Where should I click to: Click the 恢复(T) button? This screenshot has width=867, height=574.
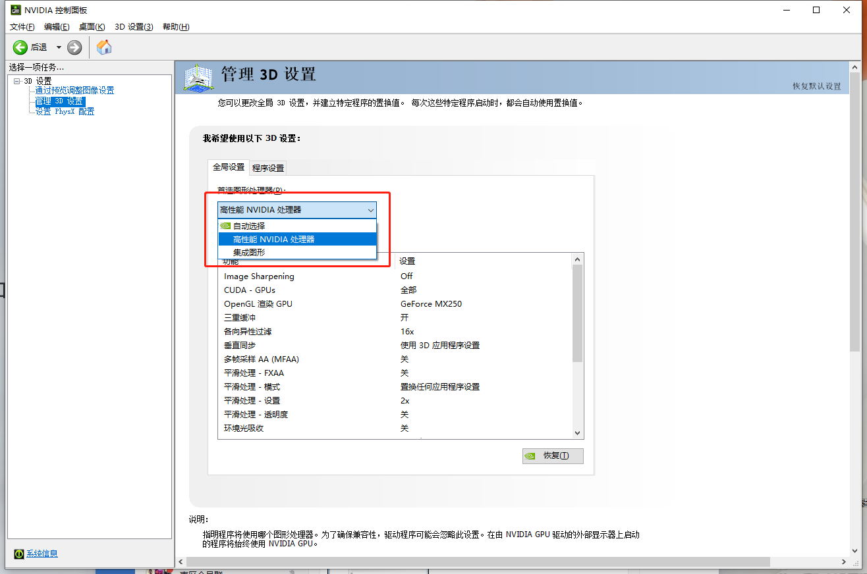553,456
